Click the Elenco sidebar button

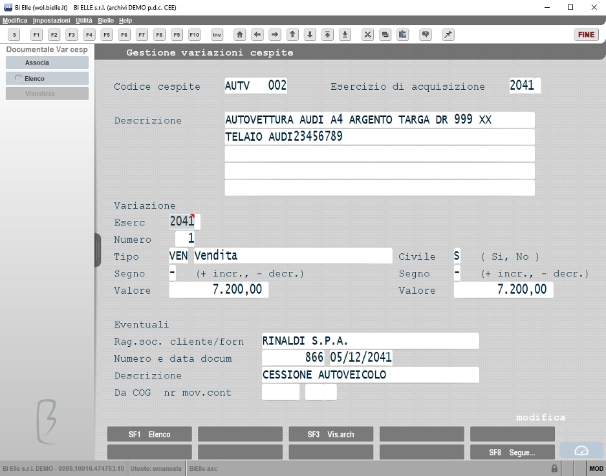coord(47,78)
